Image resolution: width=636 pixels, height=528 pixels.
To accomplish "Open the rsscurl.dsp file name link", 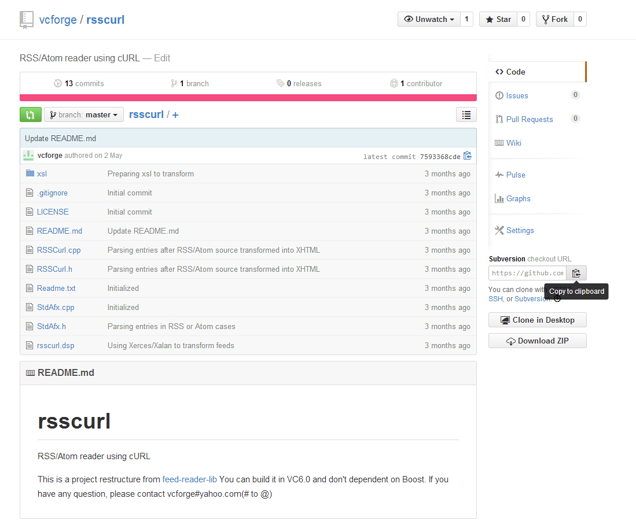I will tap(56, 346).
